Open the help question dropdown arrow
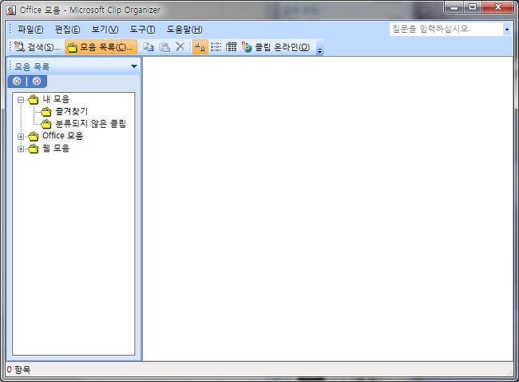This screenshot has height=382, width=519. pos(507,29)
